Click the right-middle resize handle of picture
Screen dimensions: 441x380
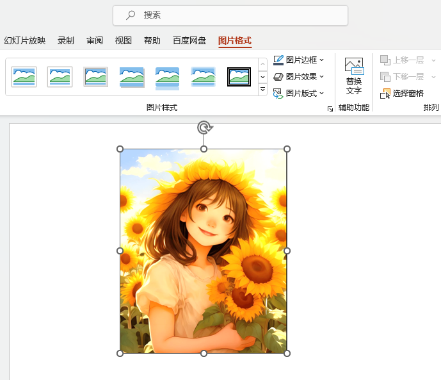pos(287,251)
